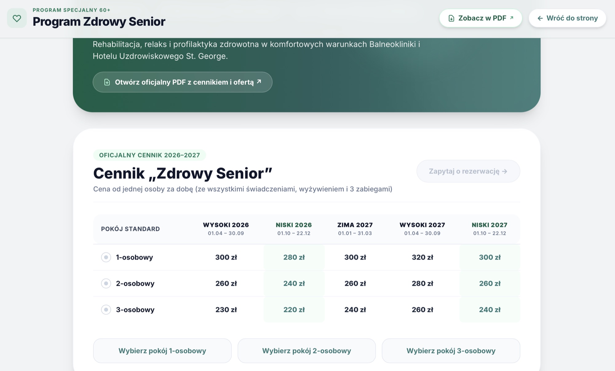Click 240 zł price for 3-osobowy NISKI 2027
Screen dimensions: 615x371
(490, 309)
